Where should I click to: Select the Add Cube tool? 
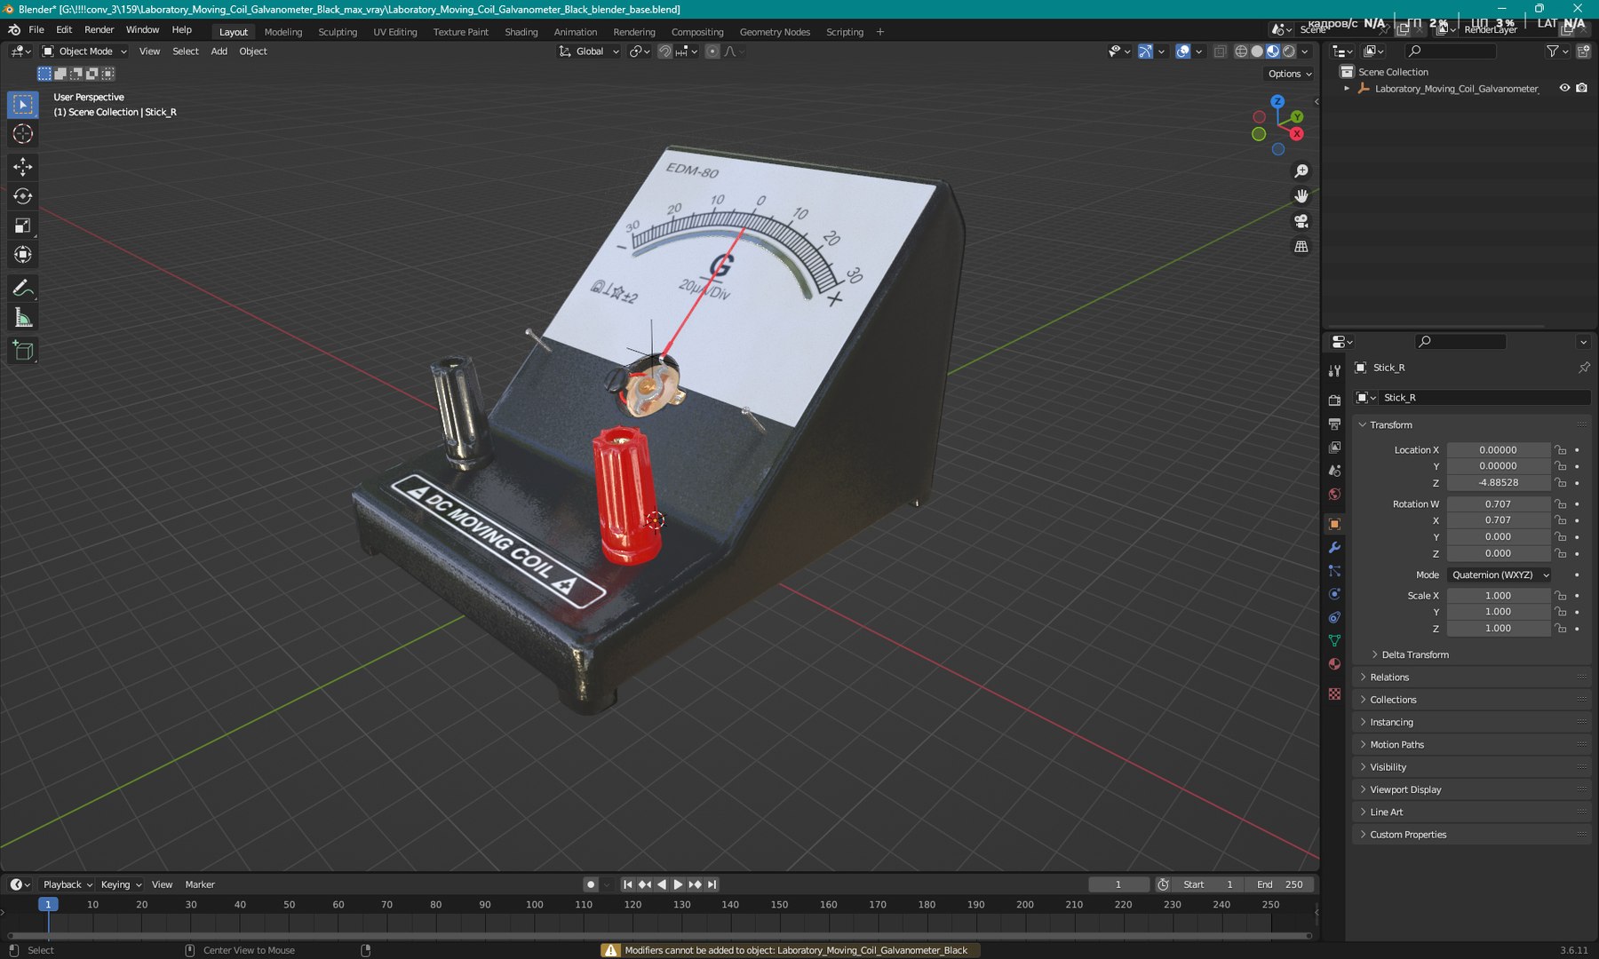point(23,351)
